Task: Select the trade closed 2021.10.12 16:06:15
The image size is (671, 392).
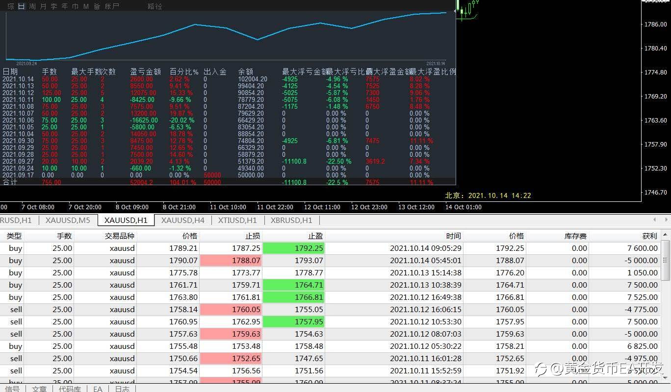Action: tap(331, 310)
